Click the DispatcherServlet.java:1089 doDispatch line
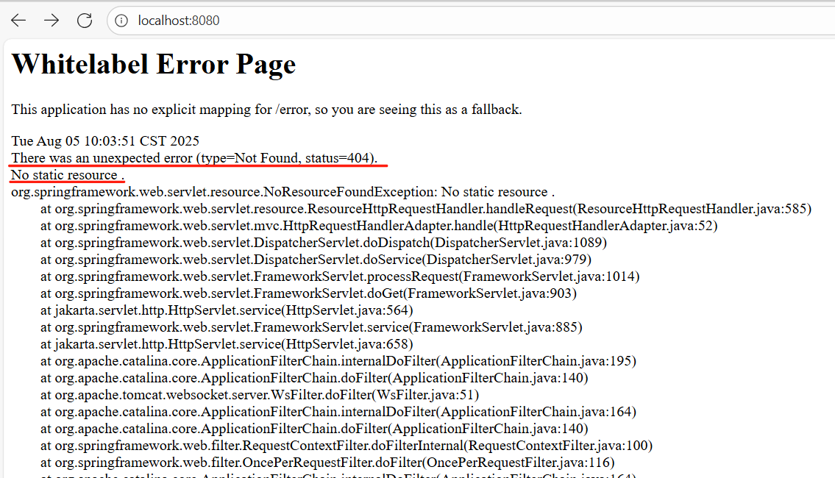This screenshot has width=835, height=478. point(324,243)
